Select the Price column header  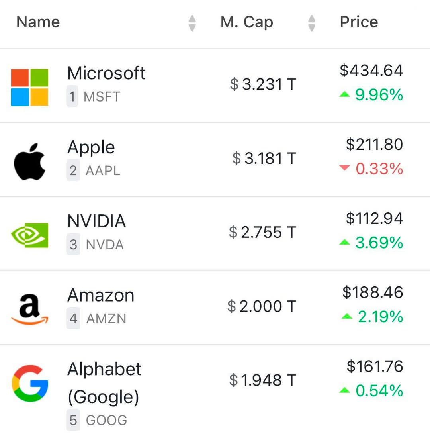(359, 22)
